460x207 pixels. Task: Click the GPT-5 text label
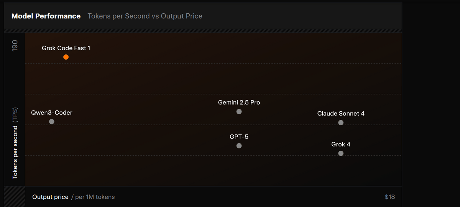coord(239,137)
